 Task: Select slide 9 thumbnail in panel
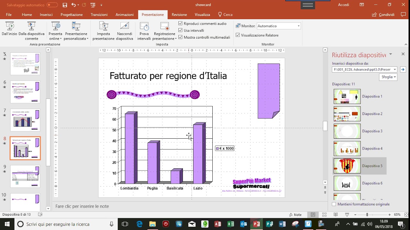25,176
